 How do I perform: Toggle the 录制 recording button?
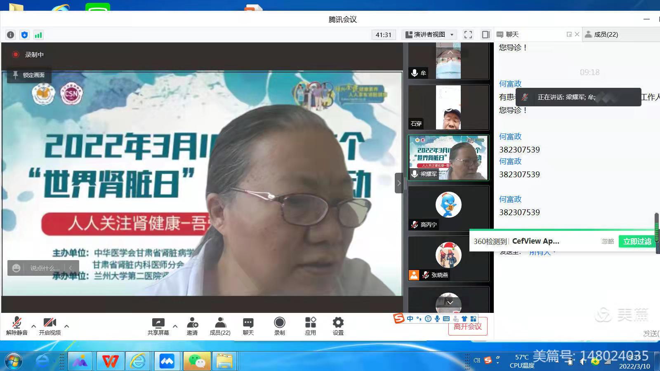click(279, 326)
